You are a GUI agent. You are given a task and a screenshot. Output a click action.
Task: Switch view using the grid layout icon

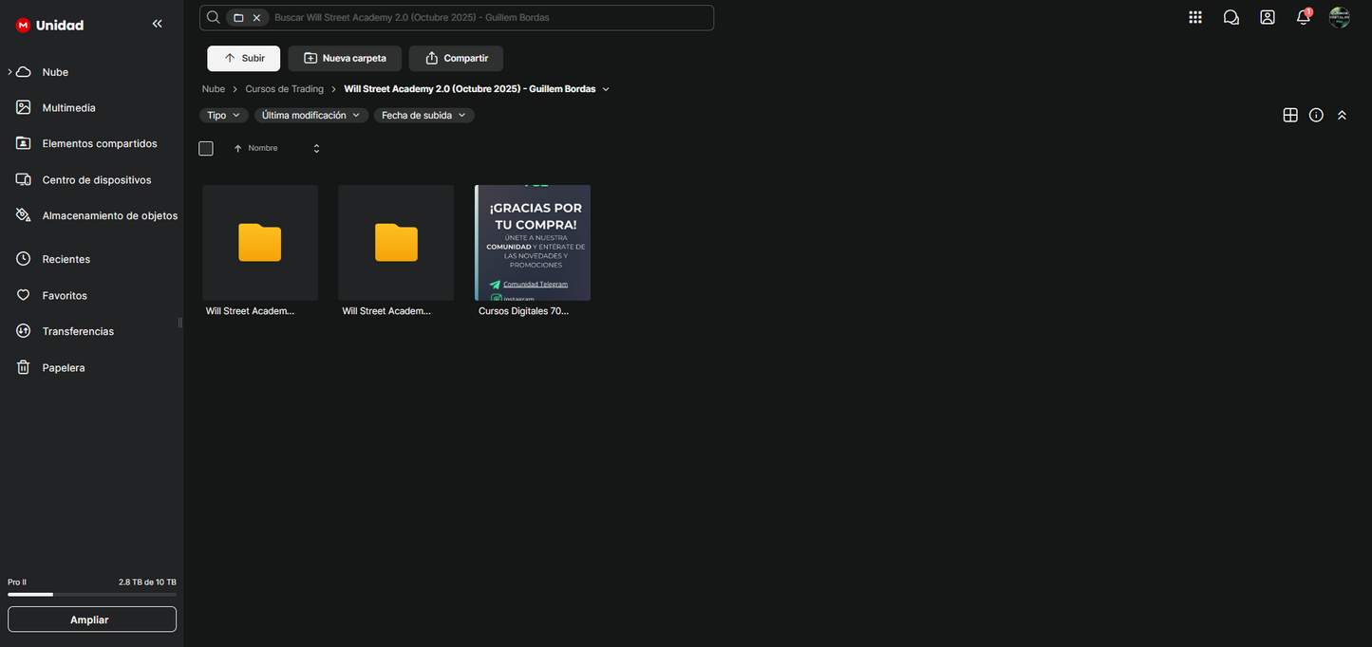(1290, 115)
